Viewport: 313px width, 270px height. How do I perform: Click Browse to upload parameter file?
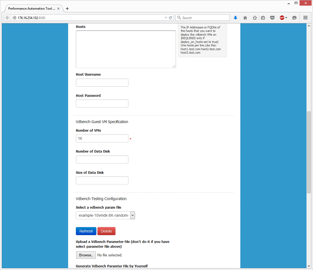click(x=86, y=255)
